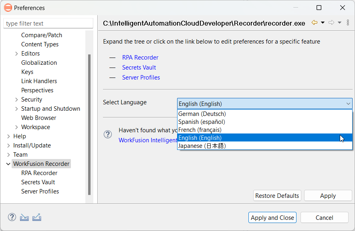The image size is (355, 231).
Task: Select Web Browser in the tree
Action: tap(38, 118)
